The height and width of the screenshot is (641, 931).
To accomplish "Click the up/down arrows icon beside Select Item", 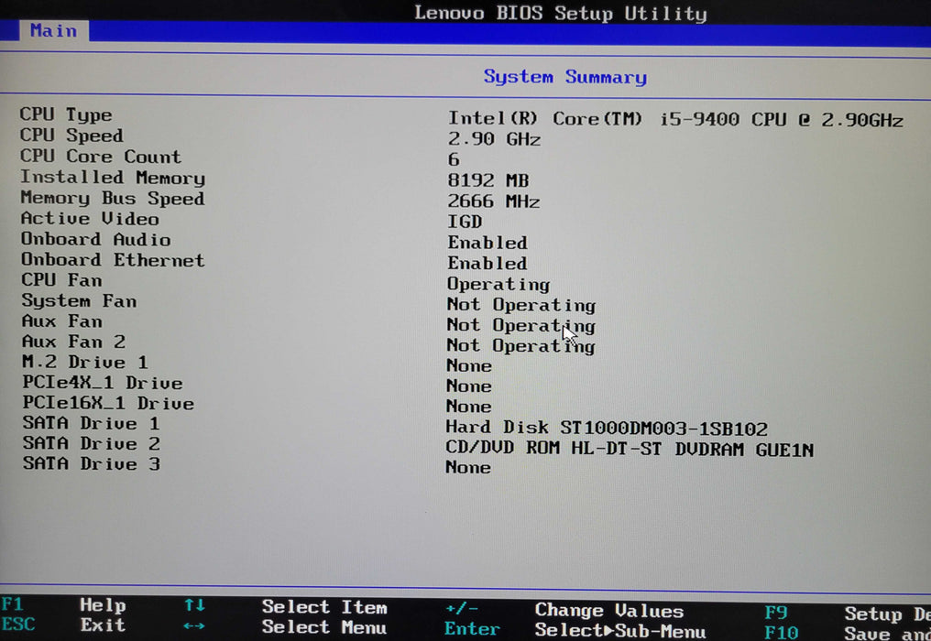I will (194, 606).
